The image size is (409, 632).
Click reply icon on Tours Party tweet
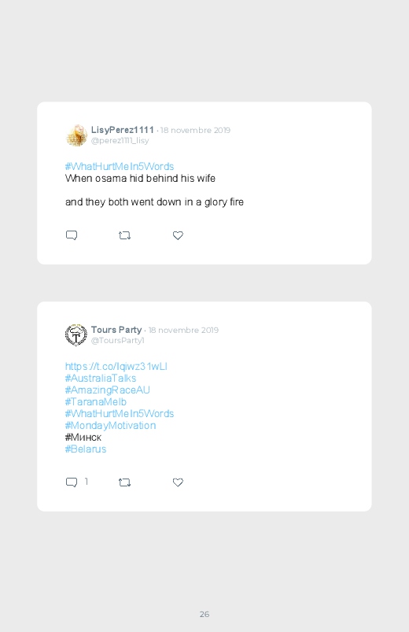[72, 482]
